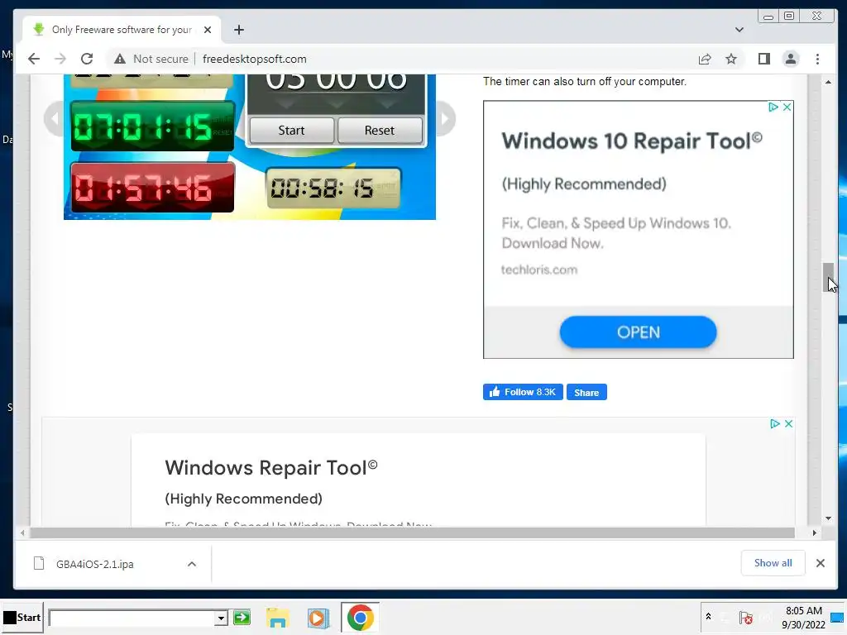Viewport: 847px width, 635px height.
Task: Click the vertical scrollbar thumb
Action: tap(828, 277)
